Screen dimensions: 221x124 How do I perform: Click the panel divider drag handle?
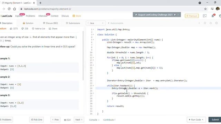(85, 65)
